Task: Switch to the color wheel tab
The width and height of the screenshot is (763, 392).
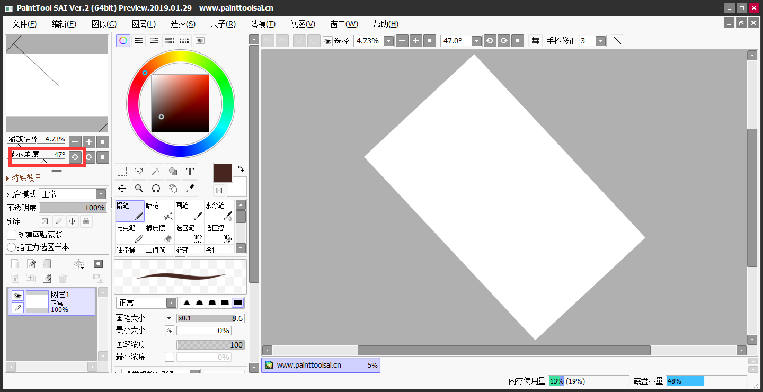Action: pyautogui.click(x=123, y=40)
